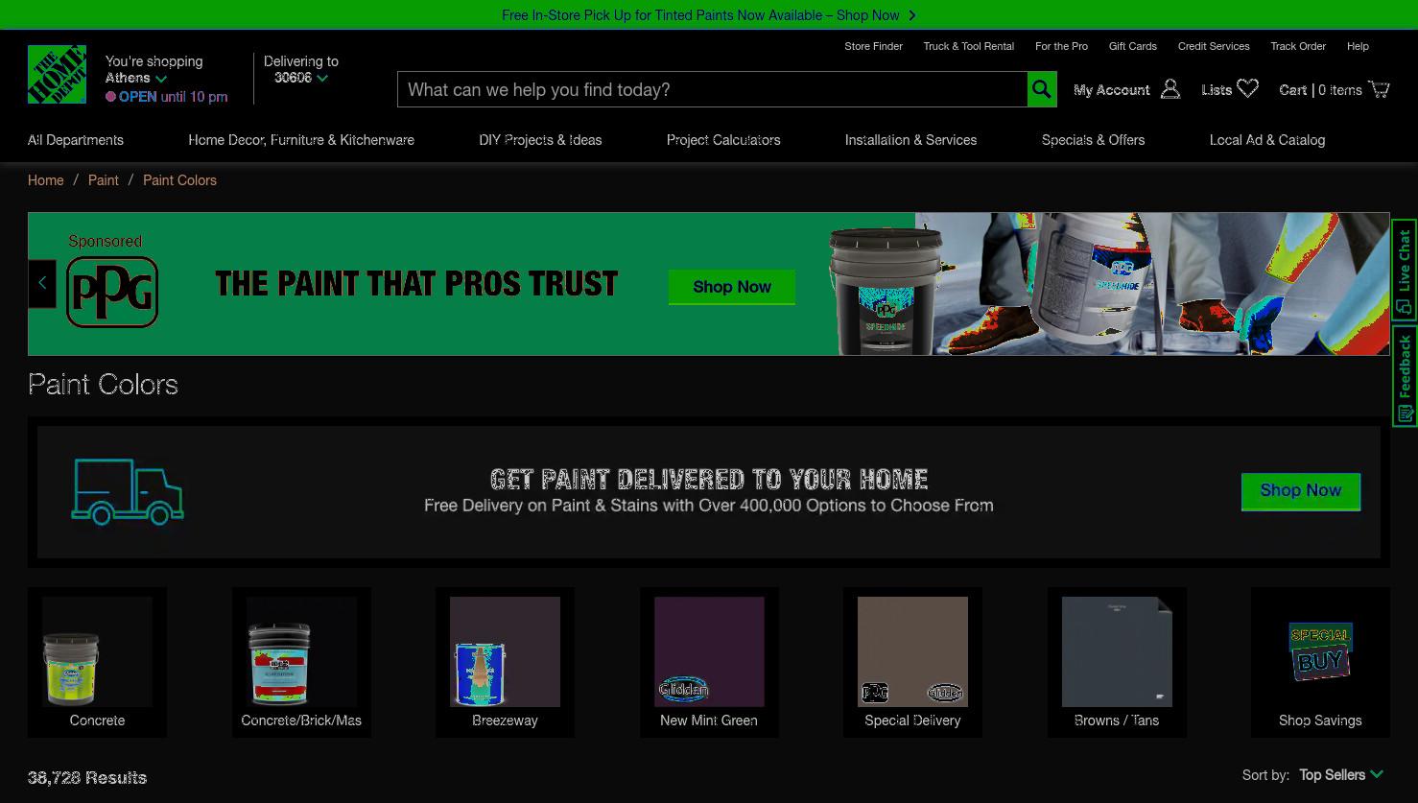
Task: Open DIY Projects & Ideas menu
Action: tap(540, 140)
